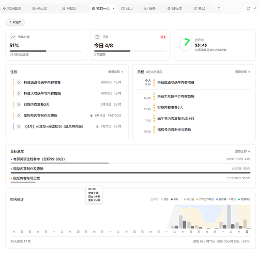Start the timer for 抖音圆桌号端午内容准备 task

click(19, 82)
